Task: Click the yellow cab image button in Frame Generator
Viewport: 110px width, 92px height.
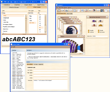Action: click(x=101, y=25)
